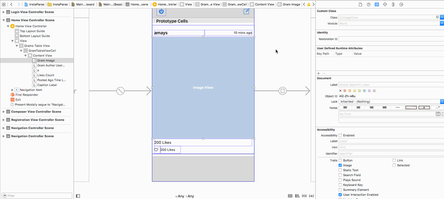This screenshot has width=444, height=199.
Task: Open the Module dropdown list
Action: click(x=442, y=23)
